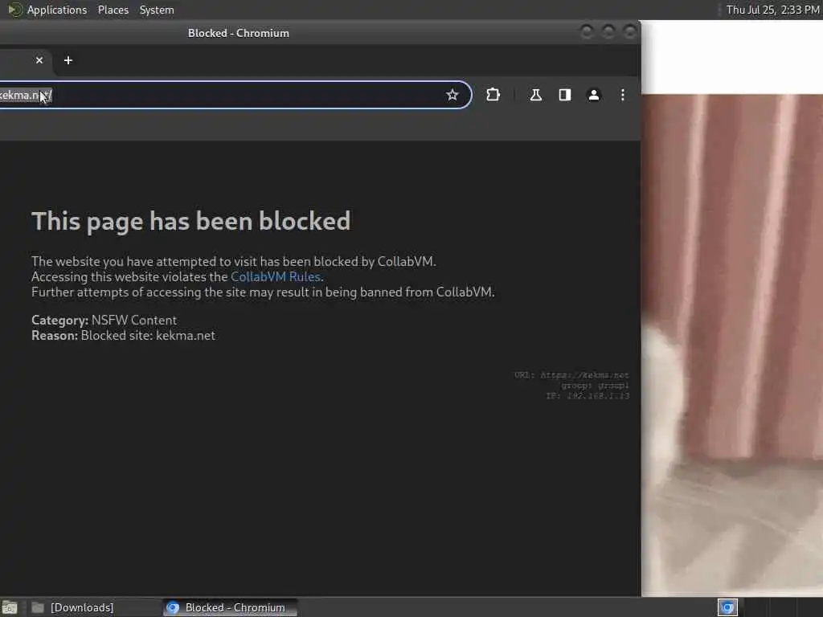Viewport: 823px width, 617px height.
Task: Open the Chrome Labs flask icon
Action: (x=535, y=95)
